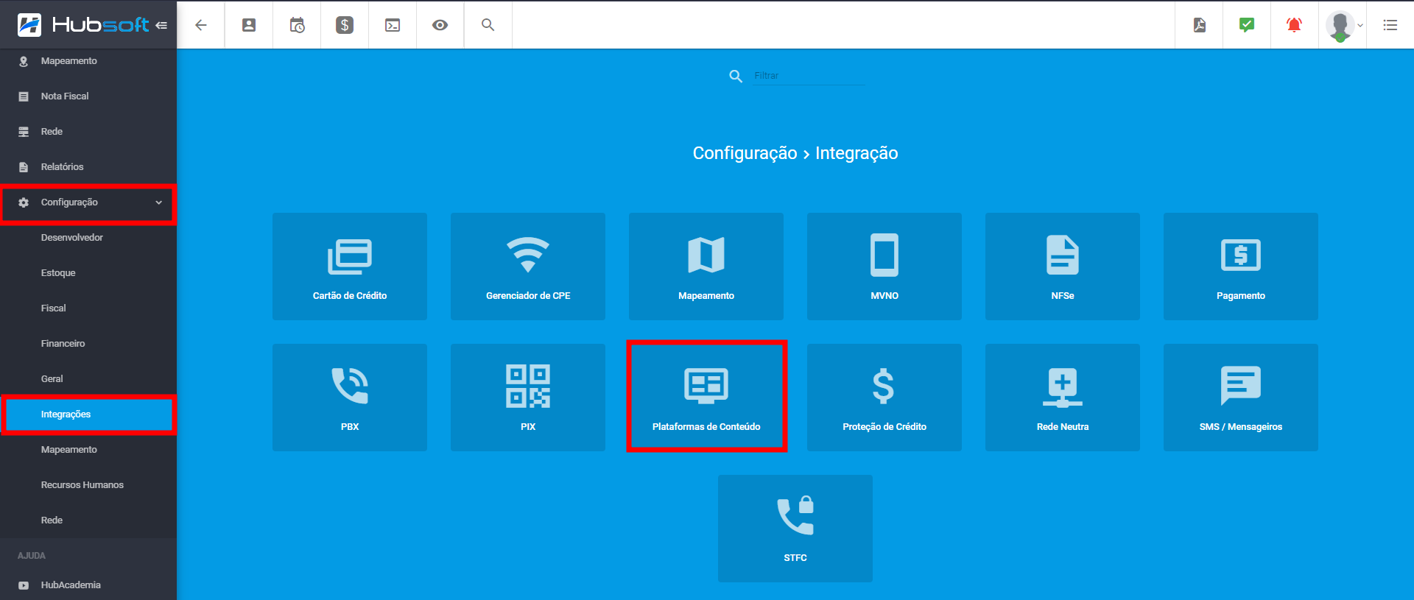Open the contact card icon in the top toolbar
Screen dimensions: 1414x600
[x=249, y=25]
